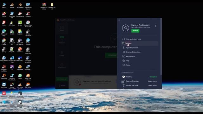Select FortiClient VPN desktop shortcut
This screenshot has height=114, width=203.
(12, 15)
